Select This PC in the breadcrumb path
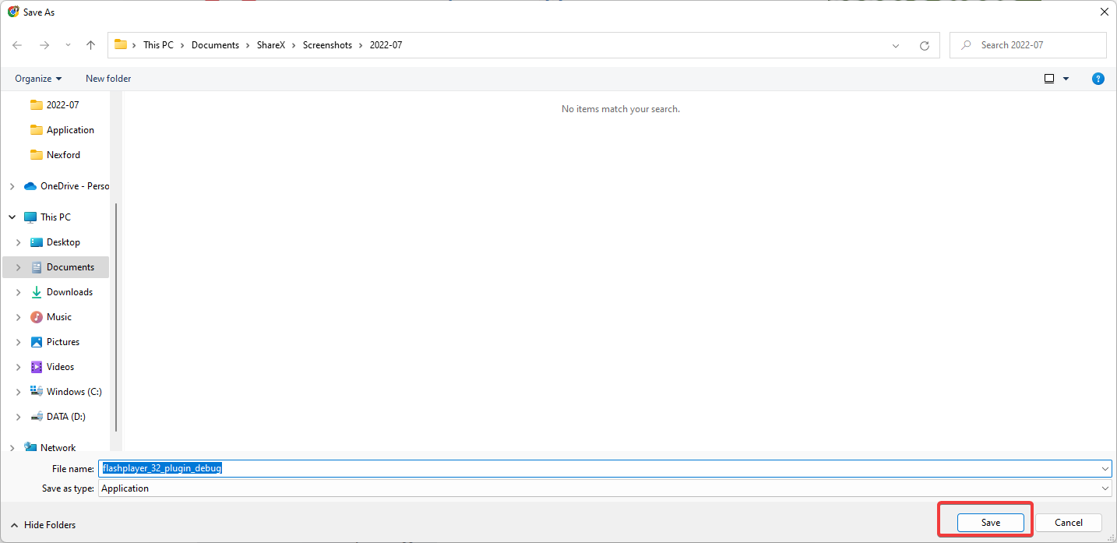 [158, 45]
